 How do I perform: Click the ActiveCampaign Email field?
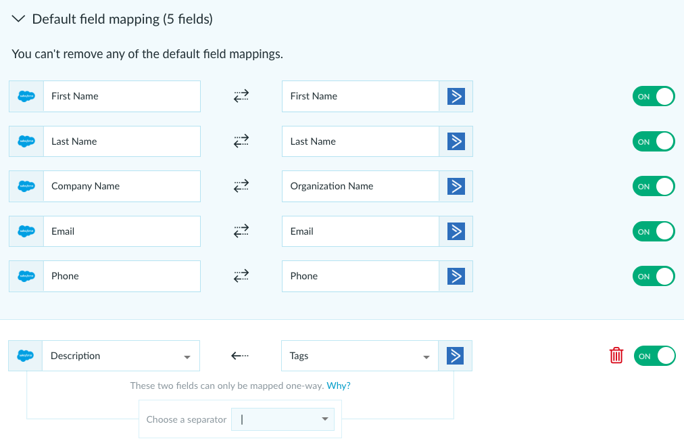[360, 231]
